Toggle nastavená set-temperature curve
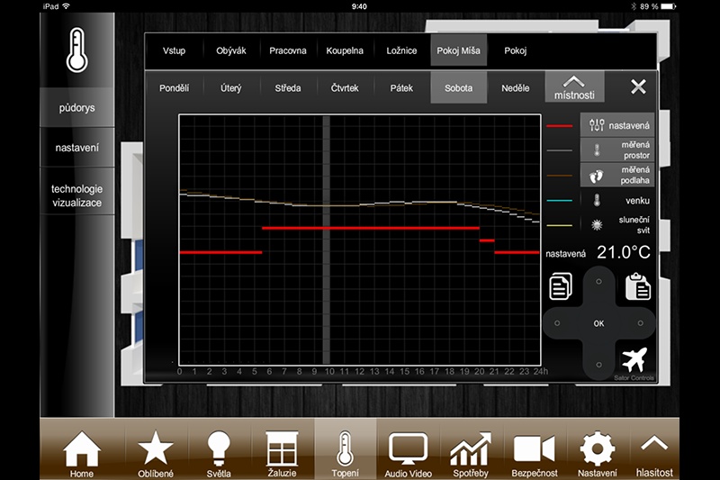720x480 pixels. coord(617,125)
